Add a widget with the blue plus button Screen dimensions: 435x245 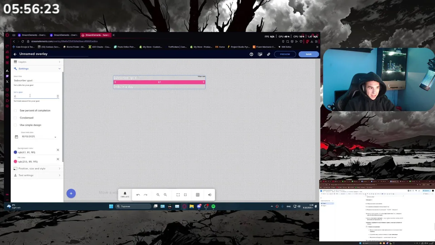pyautogui.click(x=71, y=194)
